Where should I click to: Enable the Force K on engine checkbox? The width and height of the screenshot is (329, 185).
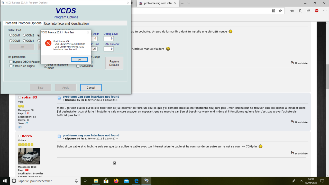(x=11, y=66)
